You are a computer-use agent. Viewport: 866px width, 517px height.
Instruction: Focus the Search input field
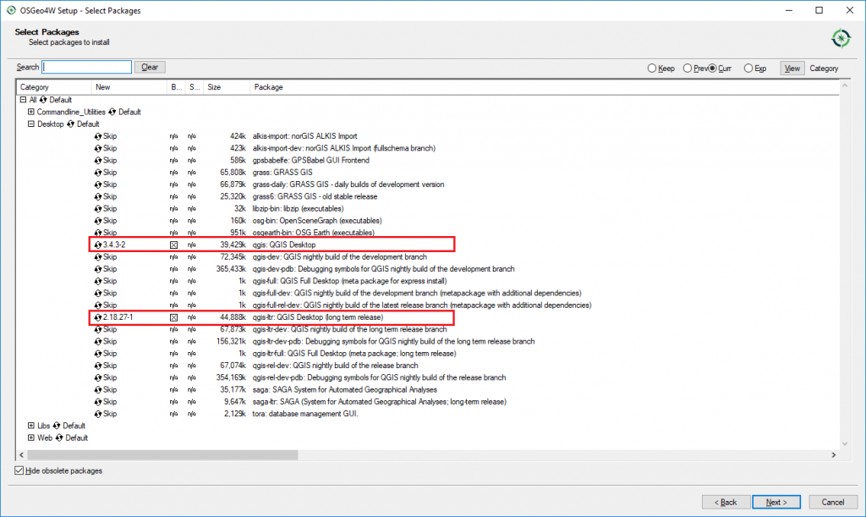[87, 67]
